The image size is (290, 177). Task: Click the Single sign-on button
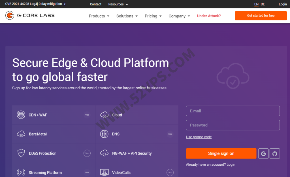point(221,153)
